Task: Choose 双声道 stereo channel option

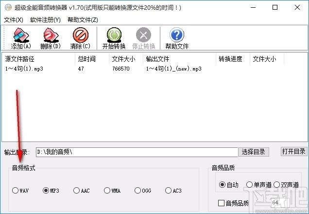Action: tap(276, 185)
